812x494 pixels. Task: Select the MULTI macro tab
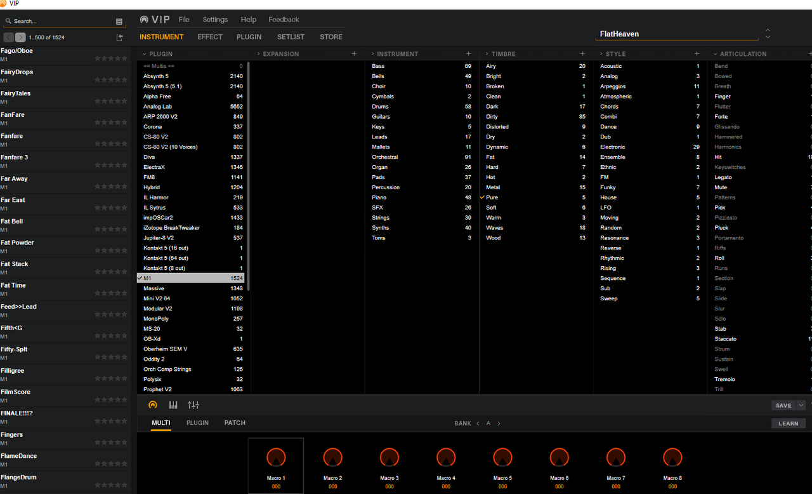coord(160,423)
